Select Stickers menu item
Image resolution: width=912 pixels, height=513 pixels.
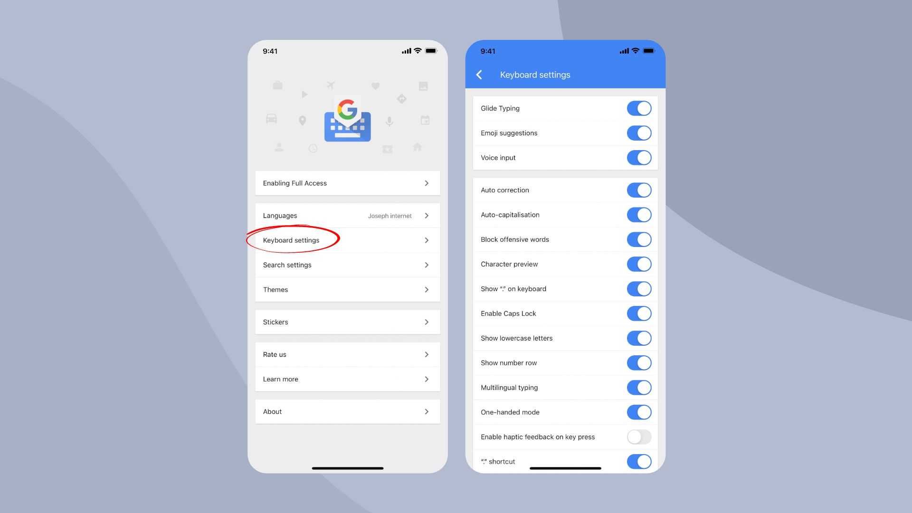click(348, 321)
